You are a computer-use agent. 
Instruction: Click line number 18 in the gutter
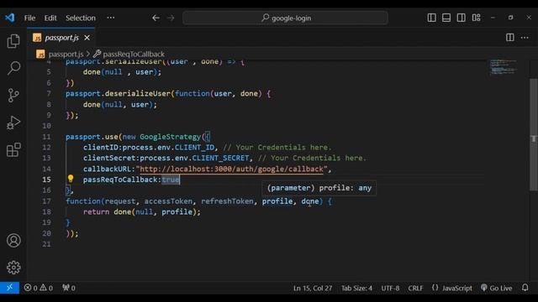click(x=46, y=211)
